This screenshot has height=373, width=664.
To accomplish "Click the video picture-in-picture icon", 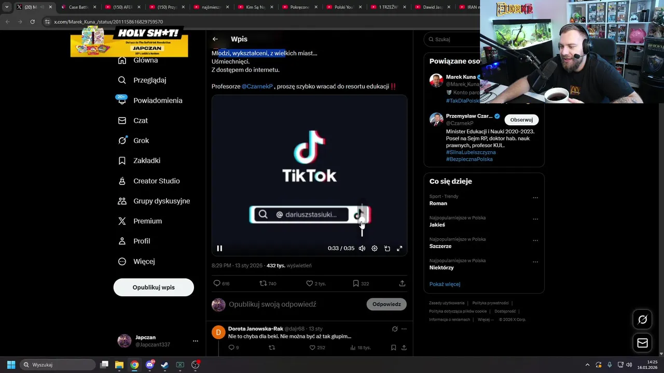I will 387,249.
